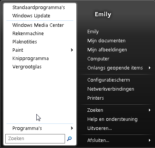Image resolution: width=155 pixels, height=148 pixels.
Task: Click Afsluiten... to shut down
Action: click(x=98, y=140)
